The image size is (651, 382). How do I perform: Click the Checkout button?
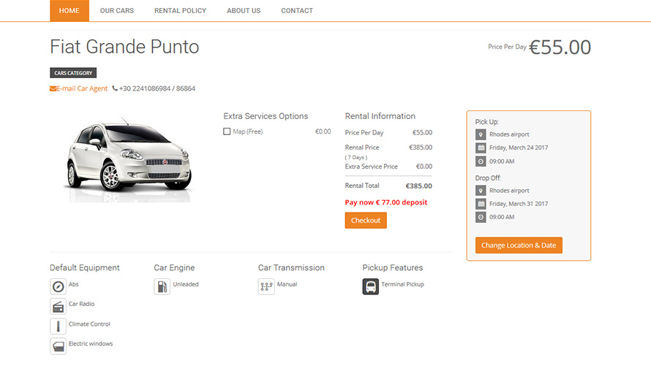366,221
